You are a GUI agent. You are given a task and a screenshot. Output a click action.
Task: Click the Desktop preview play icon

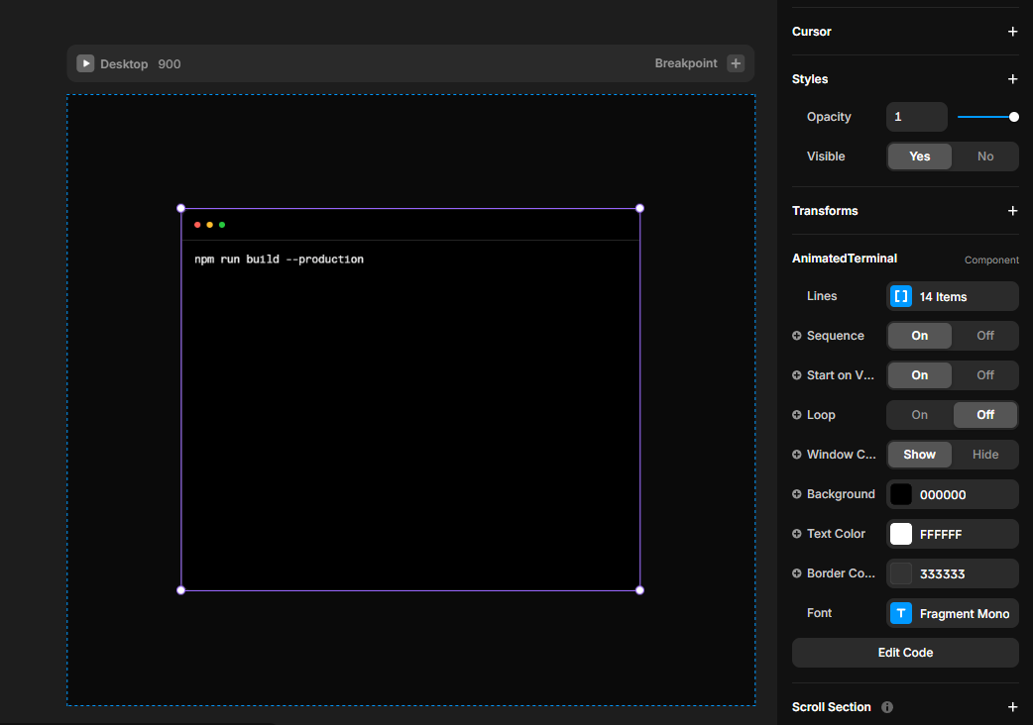tap(86, 63)
